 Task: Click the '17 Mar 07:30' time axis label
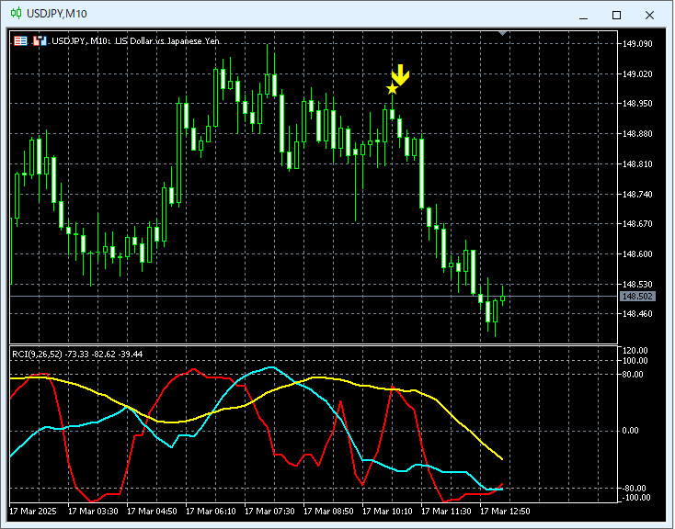[x=269, y=512]
